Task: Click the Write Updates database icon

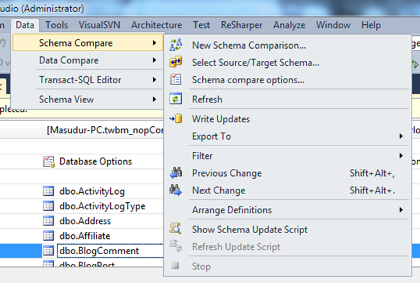Action: coord(175,119)
